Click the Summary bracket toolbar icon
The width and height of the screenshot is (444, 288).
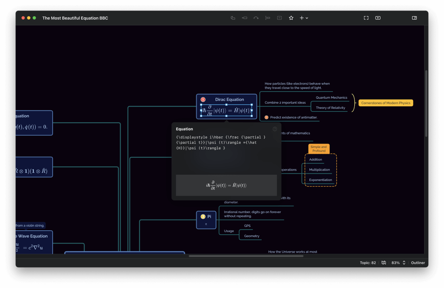(268, 18)
